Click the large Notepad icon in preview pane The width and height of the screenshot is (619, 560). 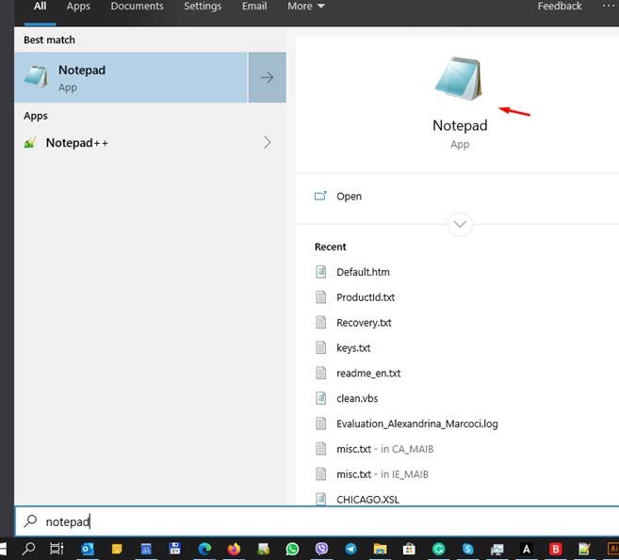(460, 79)
